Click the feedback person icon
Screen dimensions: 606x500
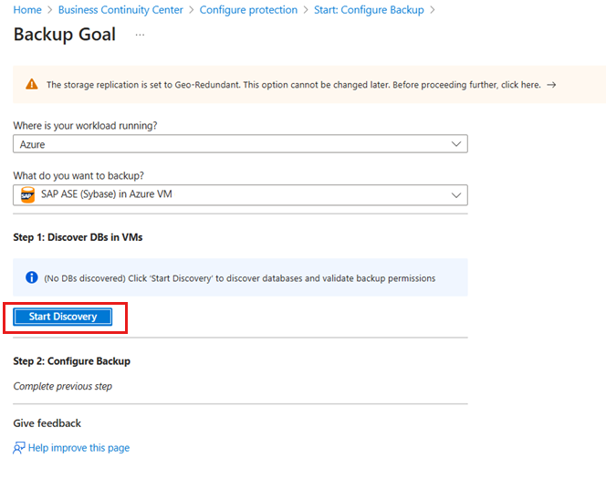19,447
